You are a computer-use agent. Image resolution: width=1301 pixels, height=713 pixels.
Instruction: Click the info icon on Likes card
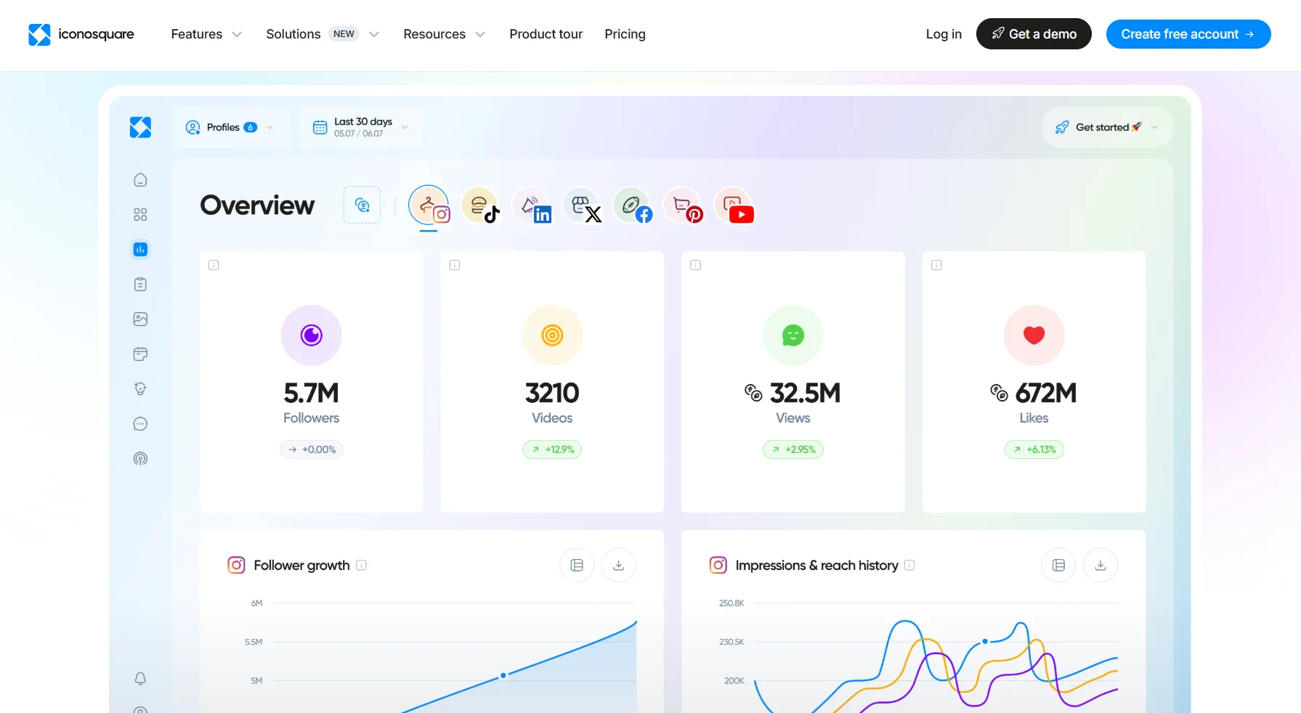pos(936,265)
